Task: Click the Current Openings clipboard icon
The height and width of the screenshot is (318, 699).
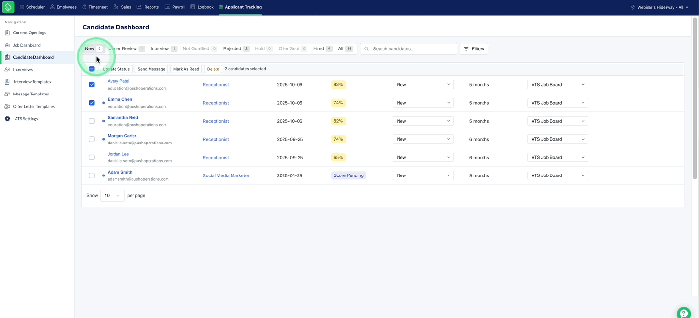Action: point(7,33)
